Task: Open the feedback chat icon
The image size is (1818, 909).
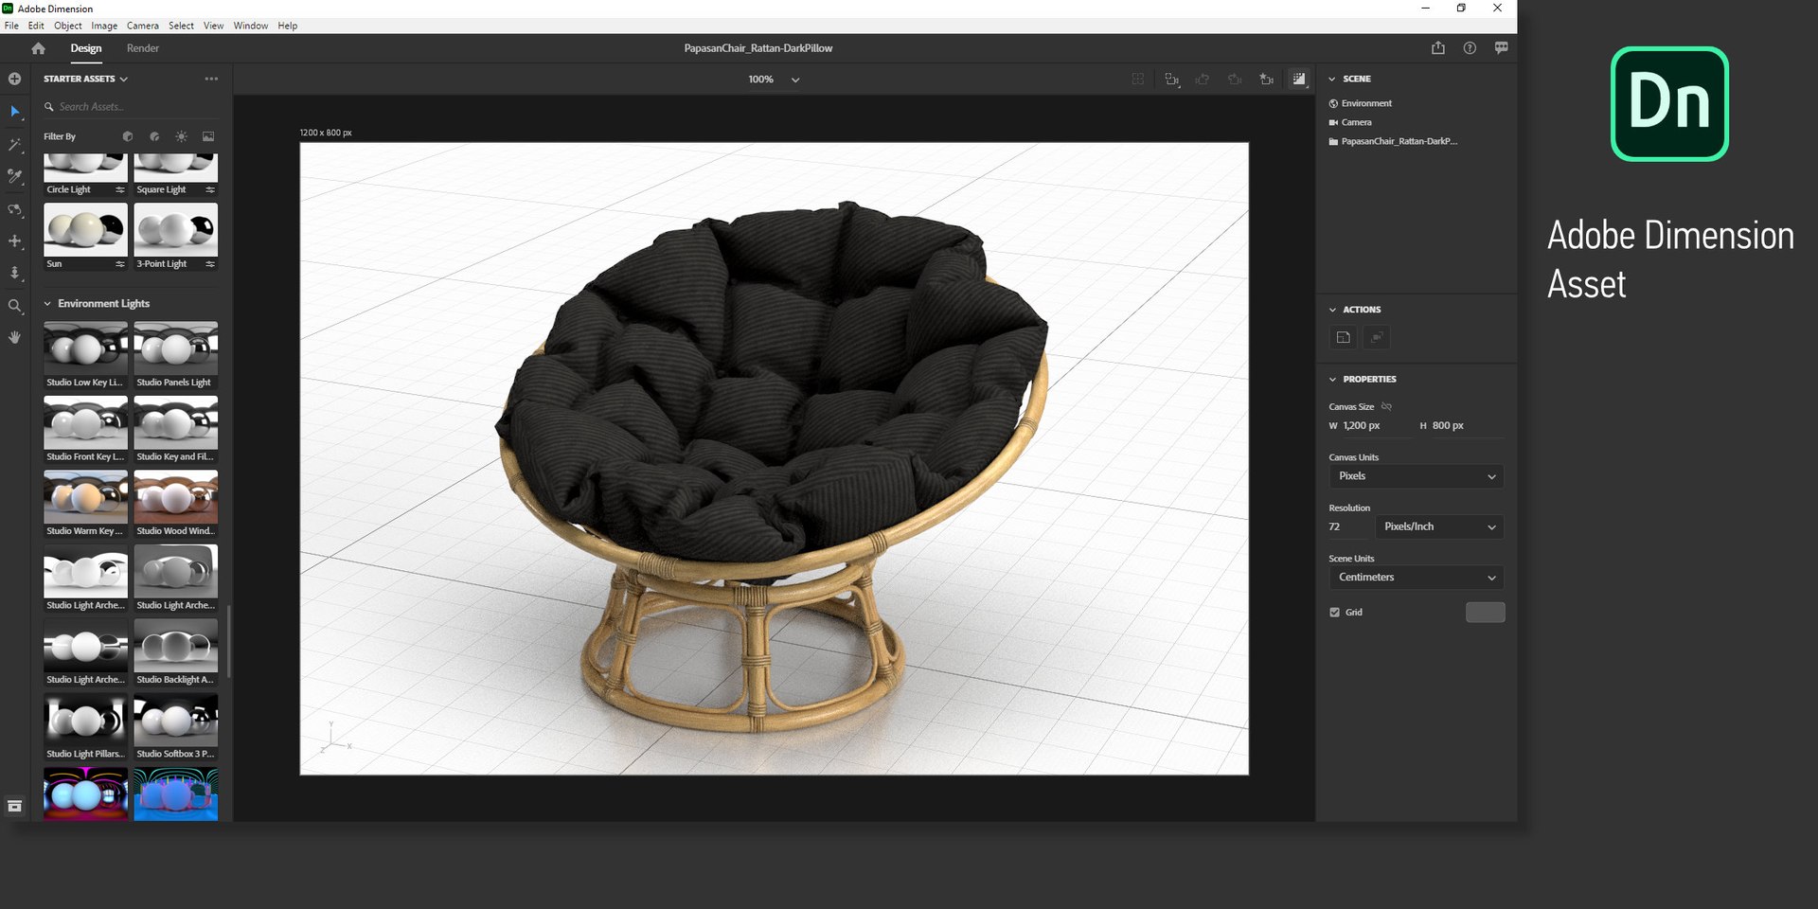Action: pyautogui.click(x=1501, y=48)
